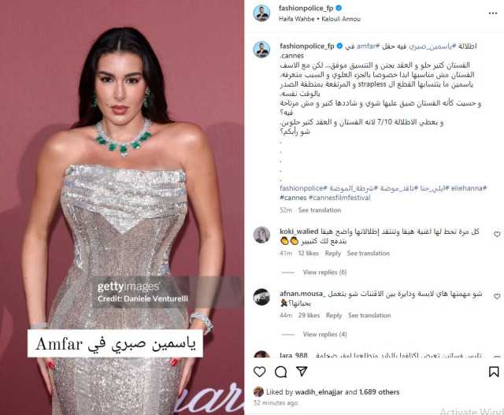
Task: Open #cannesfilmfestival hashtag
Action: [x=339, y=198]
